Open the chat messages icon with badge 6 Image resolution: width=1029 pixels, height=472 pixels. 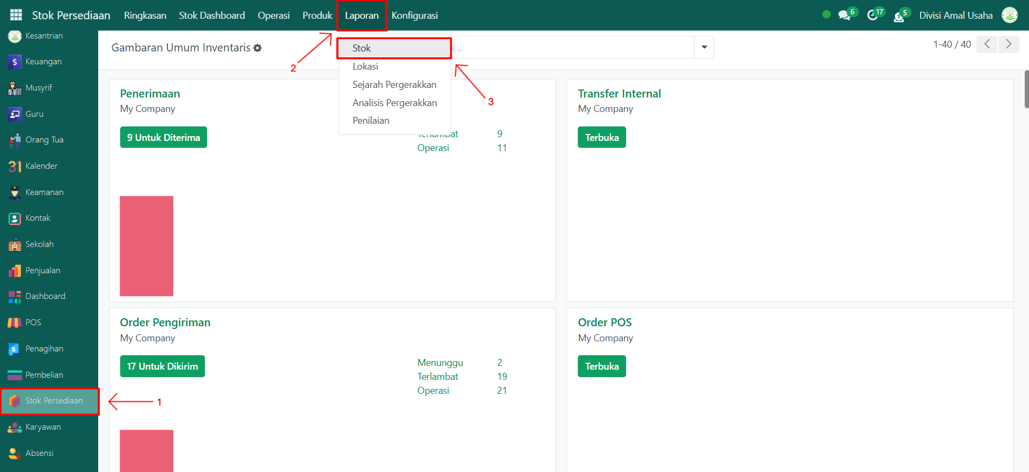coord(844,16)
